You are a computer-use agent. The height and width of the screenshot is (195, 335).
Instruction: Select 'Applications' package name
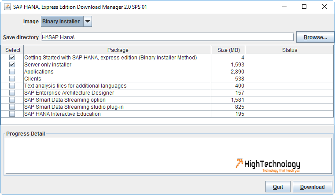39,72
